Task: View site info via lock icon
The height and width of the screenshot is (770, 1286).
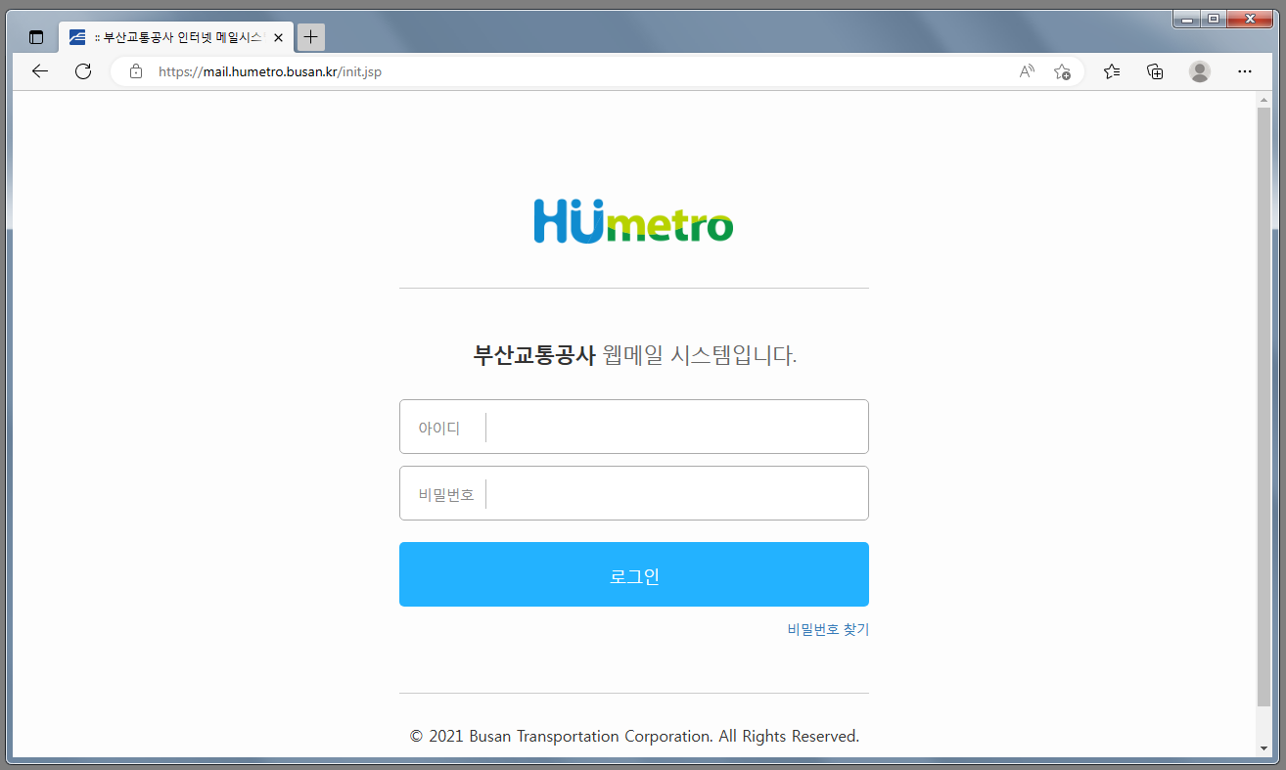Action: [136, 71]
